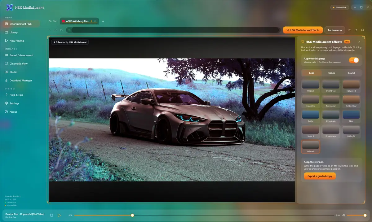Click the HSX MediaLucent Effects toolbar button
The height and width of the screenshot is (222, 372).
click(303, 30)
